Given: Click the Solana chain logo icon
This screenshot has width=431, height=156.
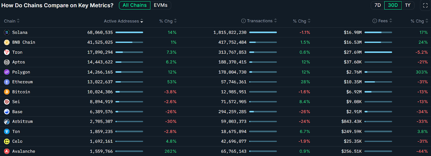Looking at the screenshot, I should (7, 33).
